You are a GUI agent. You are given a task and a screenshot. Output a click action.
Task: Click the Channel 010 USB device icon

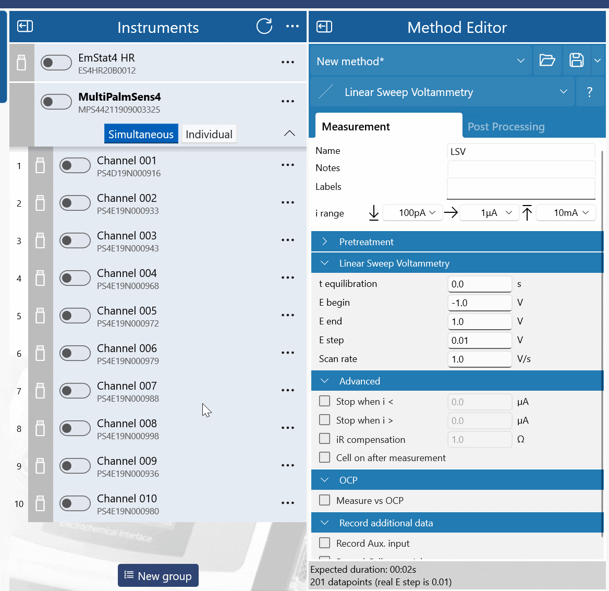pyautogui.click(x=40, y=503)
